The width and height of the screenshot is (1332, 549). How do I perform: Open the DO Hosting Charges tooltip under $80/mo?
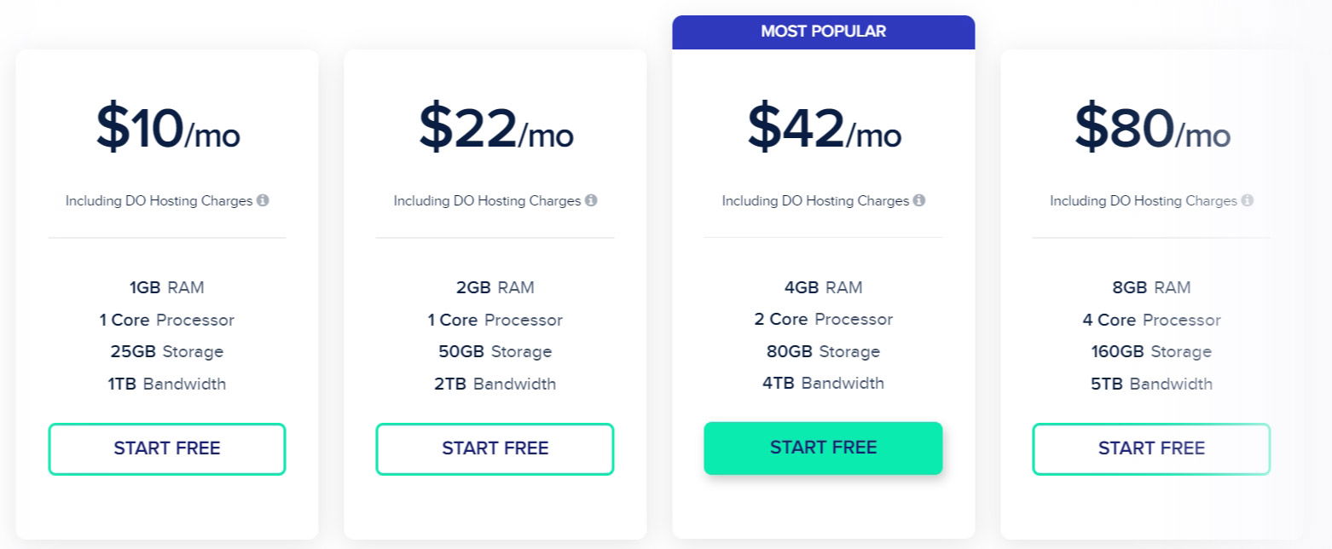(x=1248, y=200)
